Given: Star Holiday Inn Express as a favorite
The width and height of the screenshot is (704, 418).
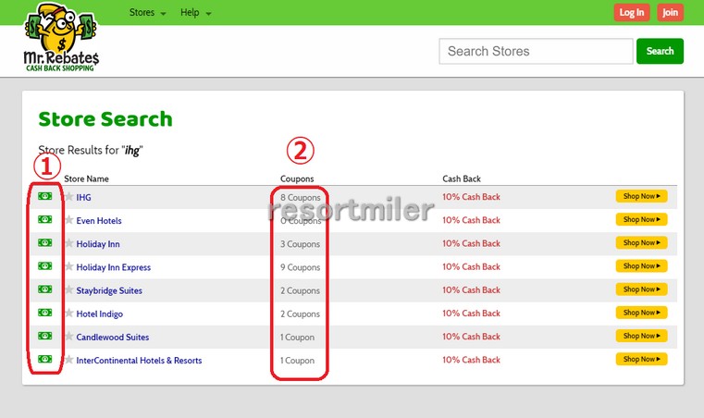Looking at the screenshot, I should [68, 267].
